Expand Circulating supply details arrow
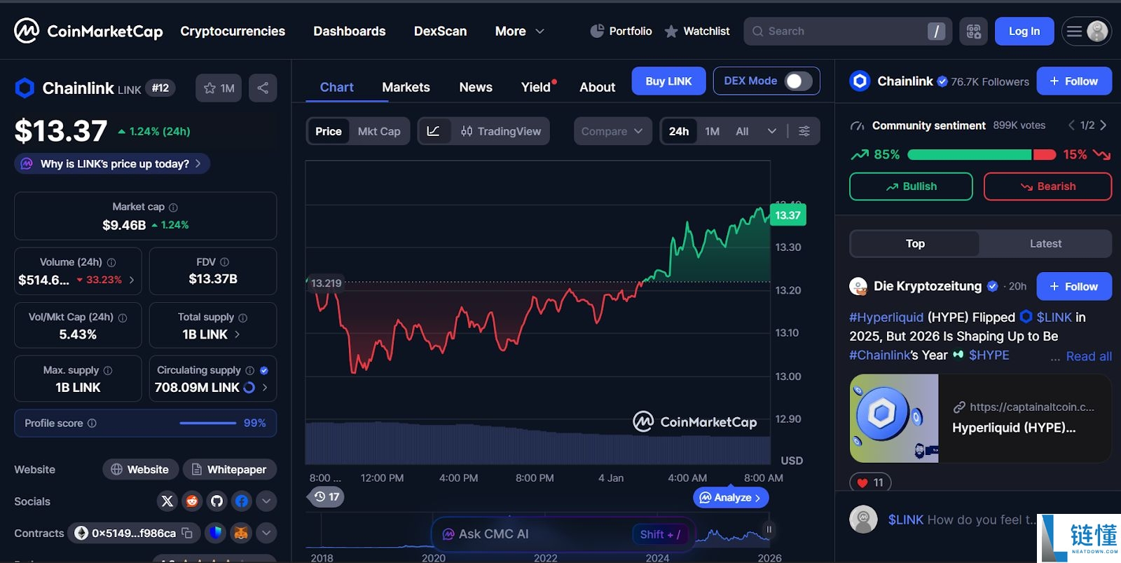The width and height of the screenshot is (1121, 563). click(x=265, y=387)
